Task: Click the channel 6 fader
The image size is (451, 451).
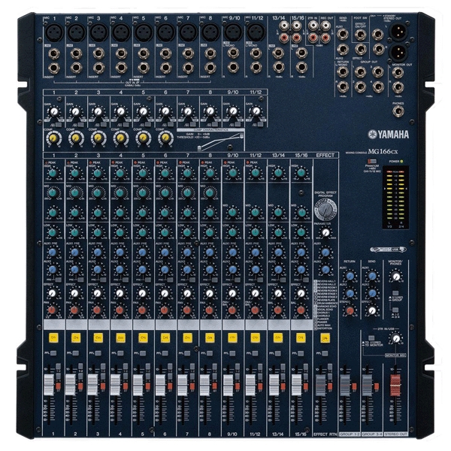Action: coord(160,385)
